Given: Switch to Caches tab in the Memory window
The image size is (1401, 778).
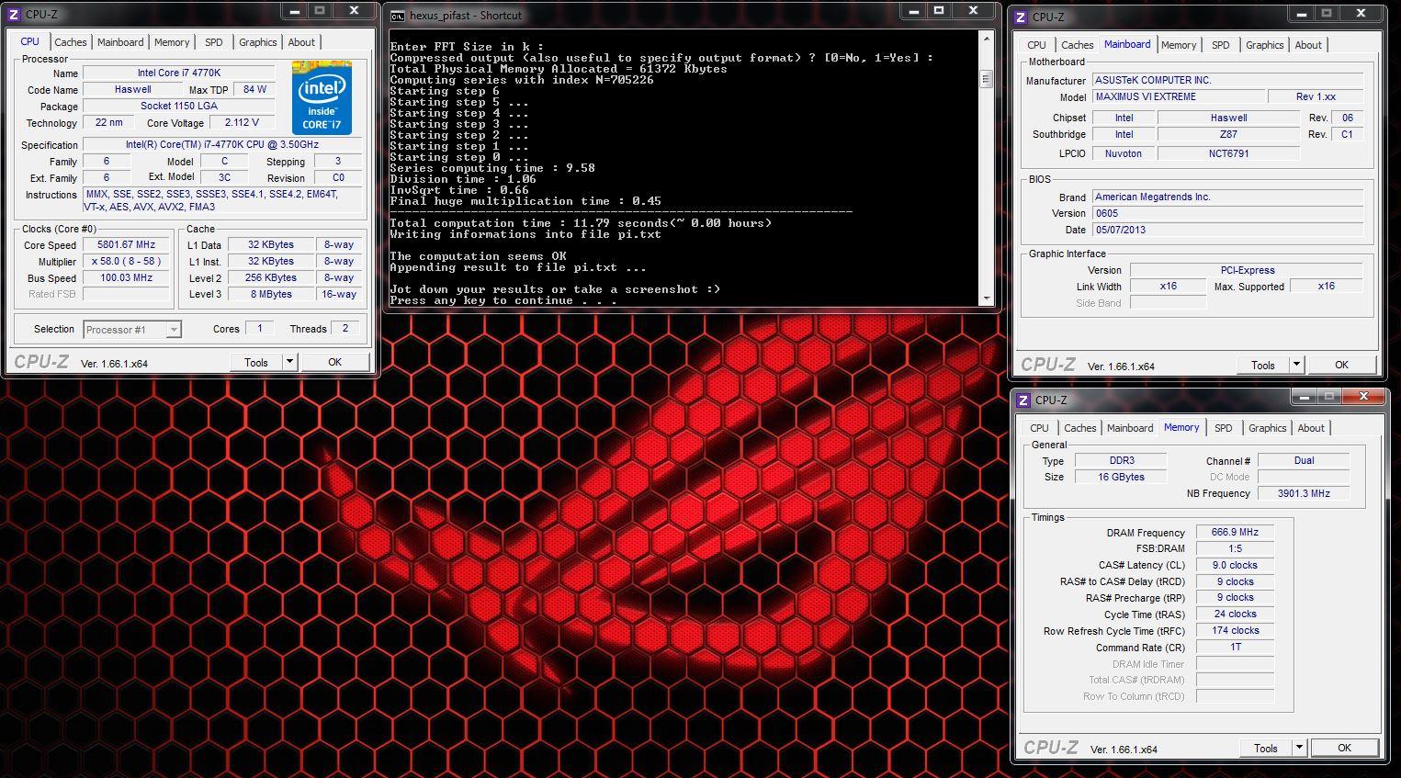Looking at the screenshot, I should click(1079, 428).
